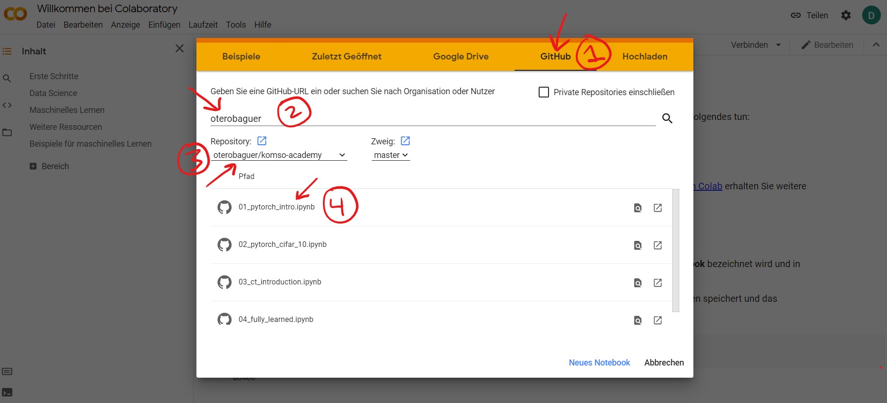Open the command palette icon

click(7, 372)
